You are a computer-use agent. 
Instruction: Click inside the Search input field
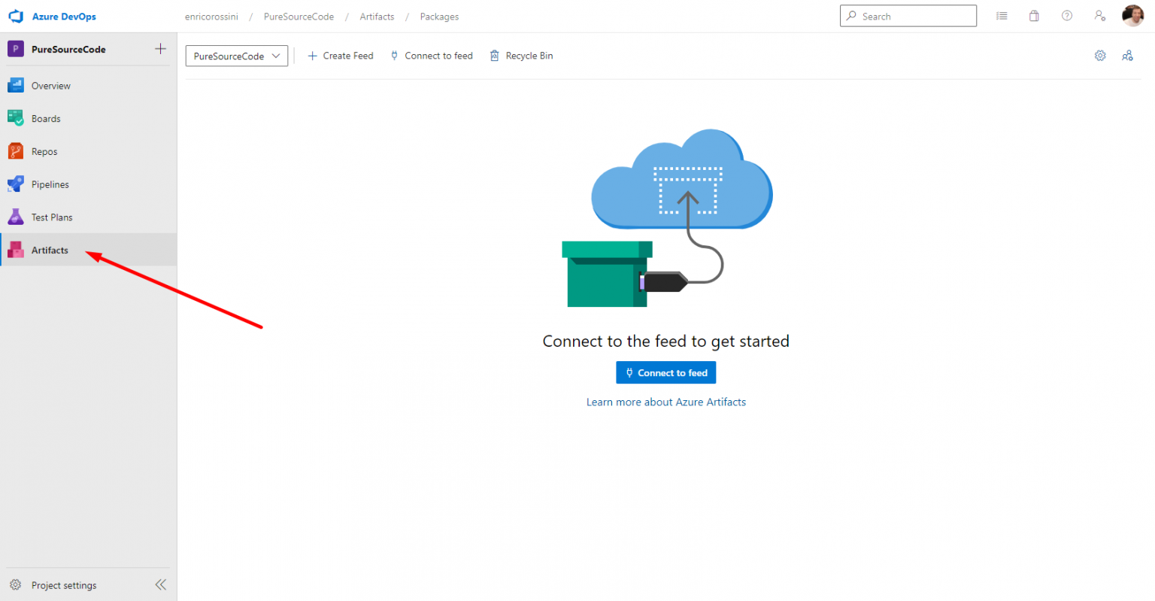coord(908,15)
